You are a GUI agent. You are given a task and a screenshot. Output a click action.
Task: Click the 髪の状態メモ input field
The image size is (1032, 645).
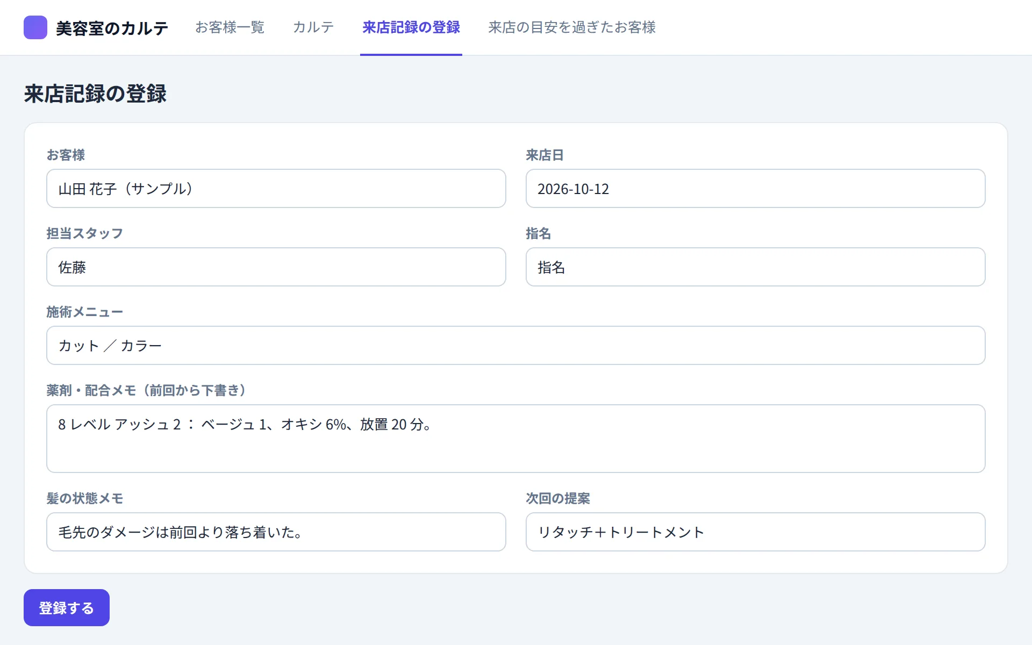point(276,532)
